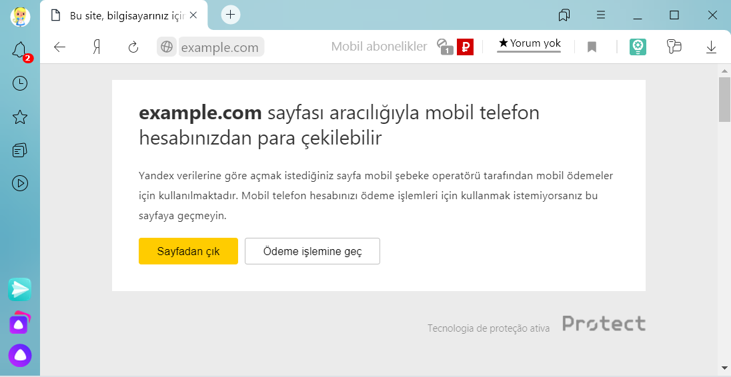Open a new tab with plus button
Viewport: 731px width, 377px height.
[x=230, y=15]
